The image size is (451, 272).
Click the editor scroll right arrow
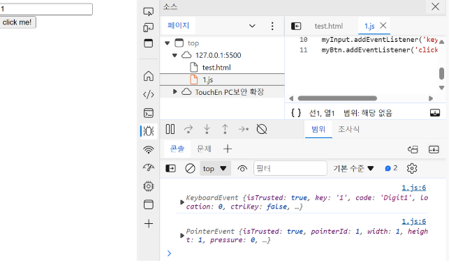click(431, 98)
